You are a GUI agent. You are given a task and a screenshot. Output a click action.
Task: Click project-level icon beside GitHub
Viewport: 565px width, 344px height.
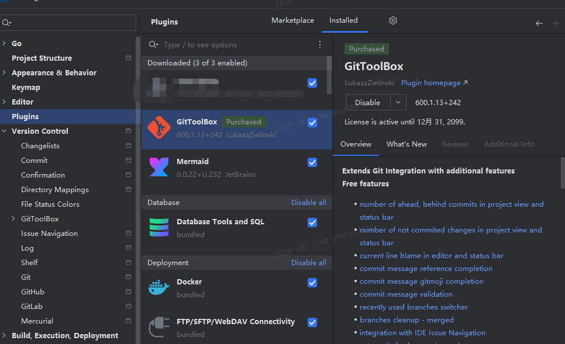coord(128,291)
